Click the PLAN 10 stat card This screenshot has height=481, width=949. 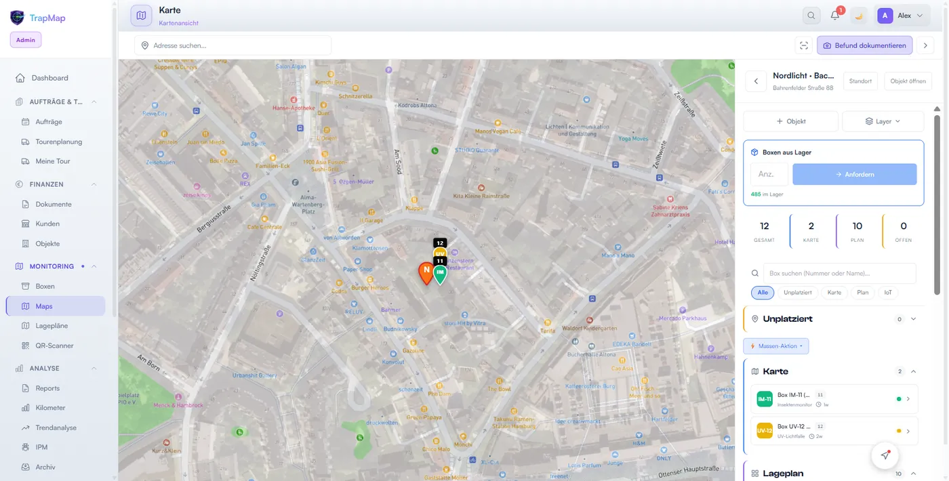click(x=857, y=231)
